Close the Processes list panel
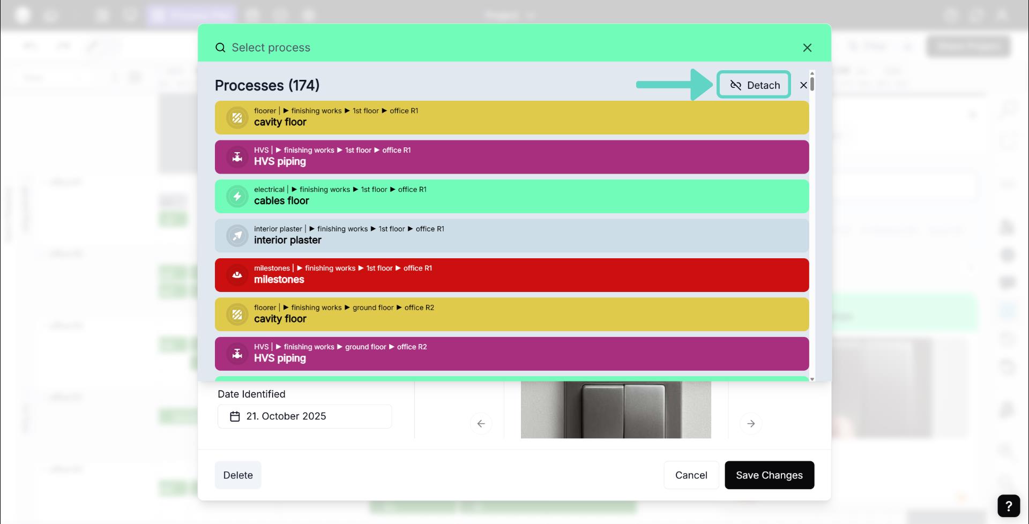 click(803, 85)
